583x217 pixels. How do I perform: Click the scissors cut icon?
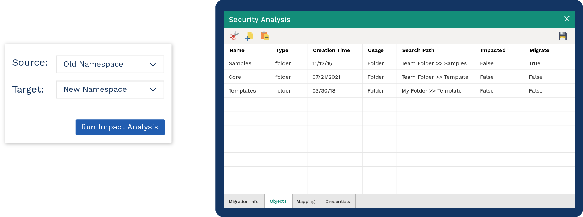(x=234, y=36)
